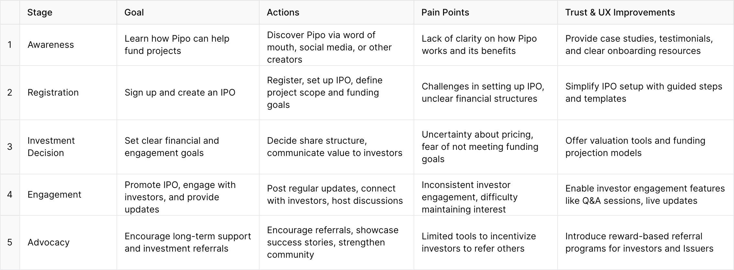The height and width of the screenshot is (270, 734).
Task: Select the Pain Points column header
Action: pos(486,12)
